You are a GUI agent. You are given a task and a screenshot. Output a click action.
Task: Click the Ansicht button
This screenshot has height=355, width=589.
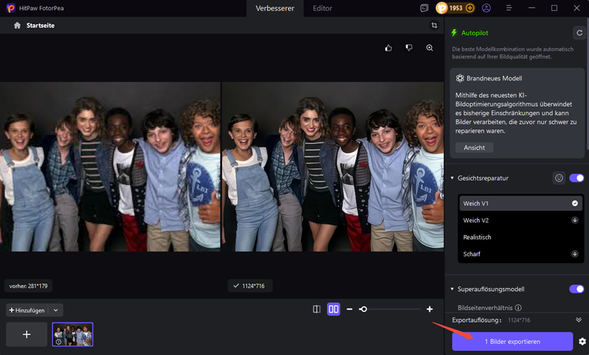(474, 148)
